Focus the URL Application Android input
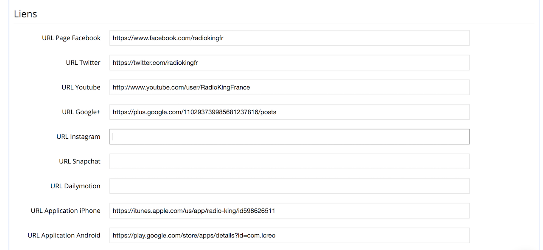Viewport: 543px width, 250px height. 289,235
